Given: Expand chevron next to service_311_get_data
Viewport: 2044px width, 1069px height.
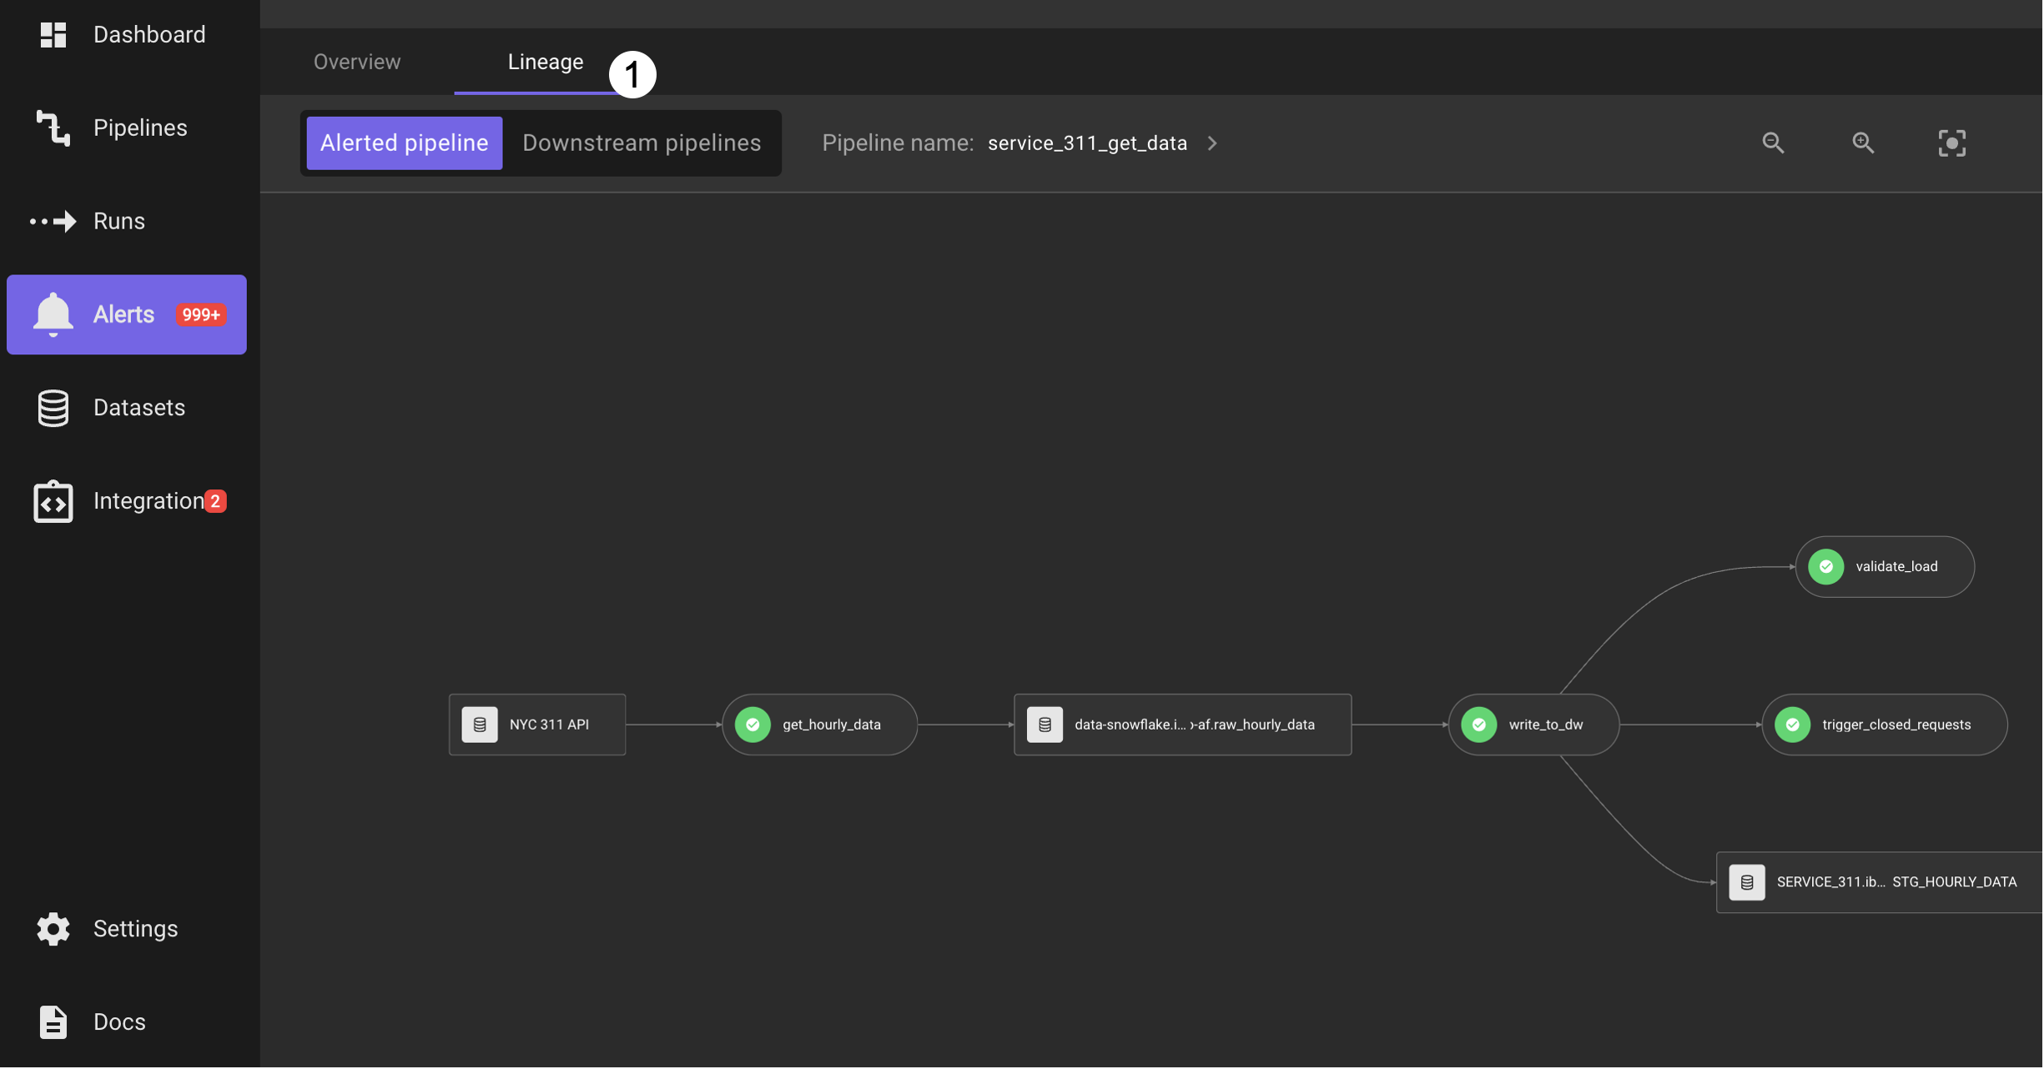Looking at the screenshot, I should tap(1214, 143).
